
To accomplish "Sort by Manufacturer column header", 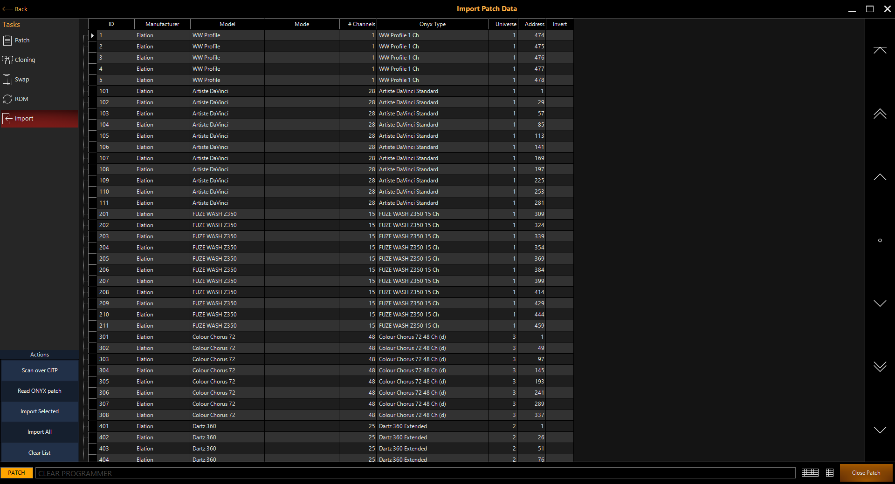I will coord(162,24).
